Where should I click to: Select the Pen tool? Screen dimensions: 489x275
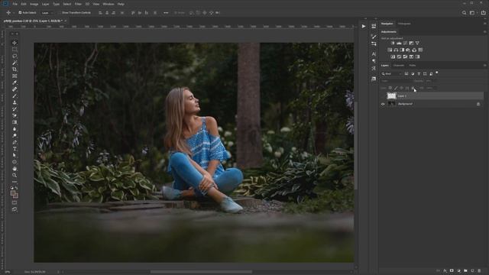[15, 142]
